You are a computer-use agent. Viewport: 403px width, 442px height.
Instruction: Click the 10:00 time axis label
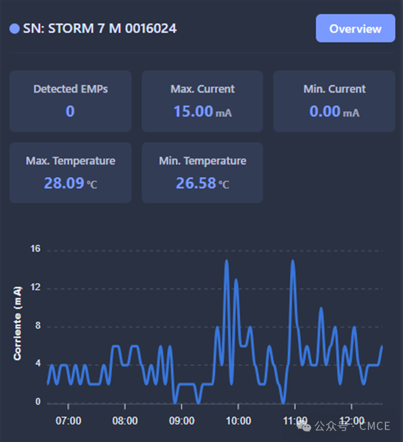[x=238, y=421]
